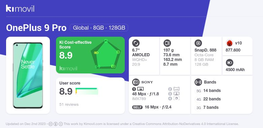263x128 pixels.
Task: Click the SELF selfie camera badge
Action: 137,107
